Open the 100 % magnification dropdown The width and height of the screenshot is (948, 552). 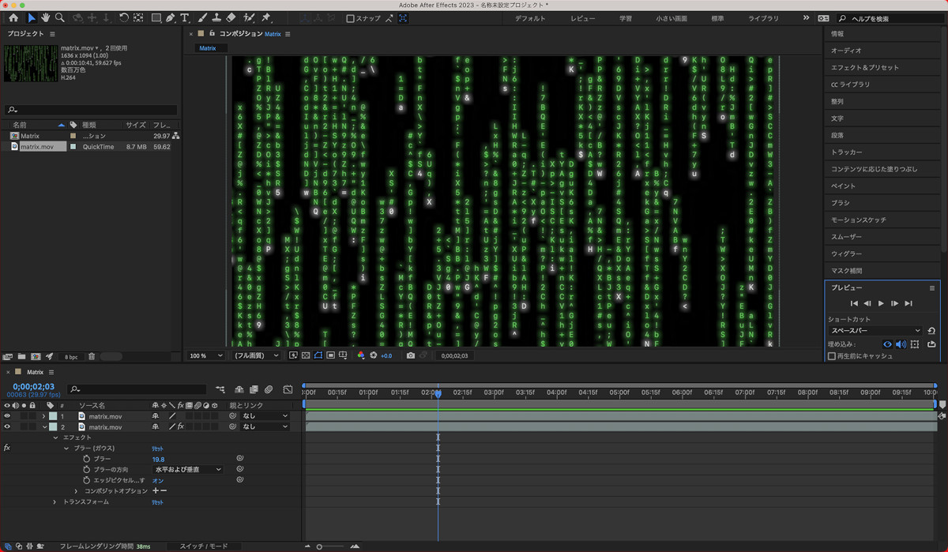[x=207, y=355]
